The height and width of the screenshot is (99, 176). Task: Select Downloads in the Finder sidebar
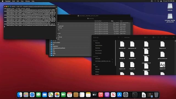click(x=98, y=53)
